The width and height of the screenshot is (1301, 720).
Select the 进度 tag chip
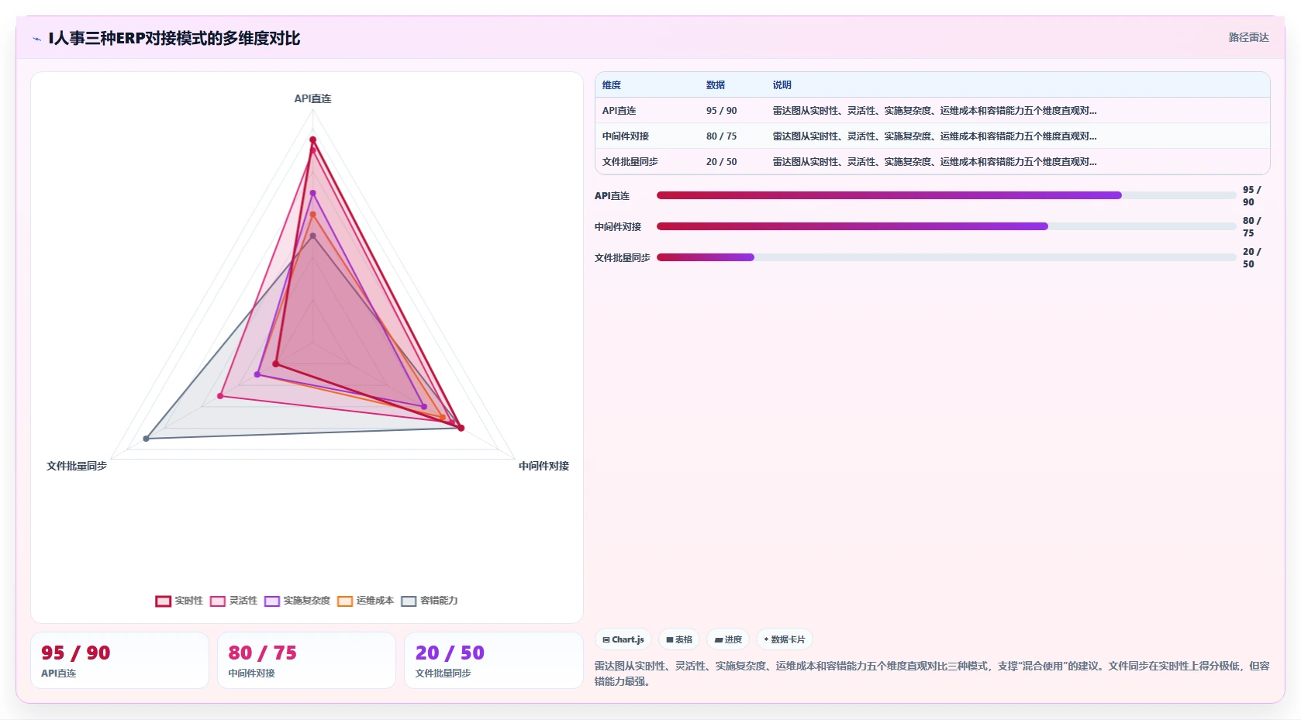coord(728,639)
